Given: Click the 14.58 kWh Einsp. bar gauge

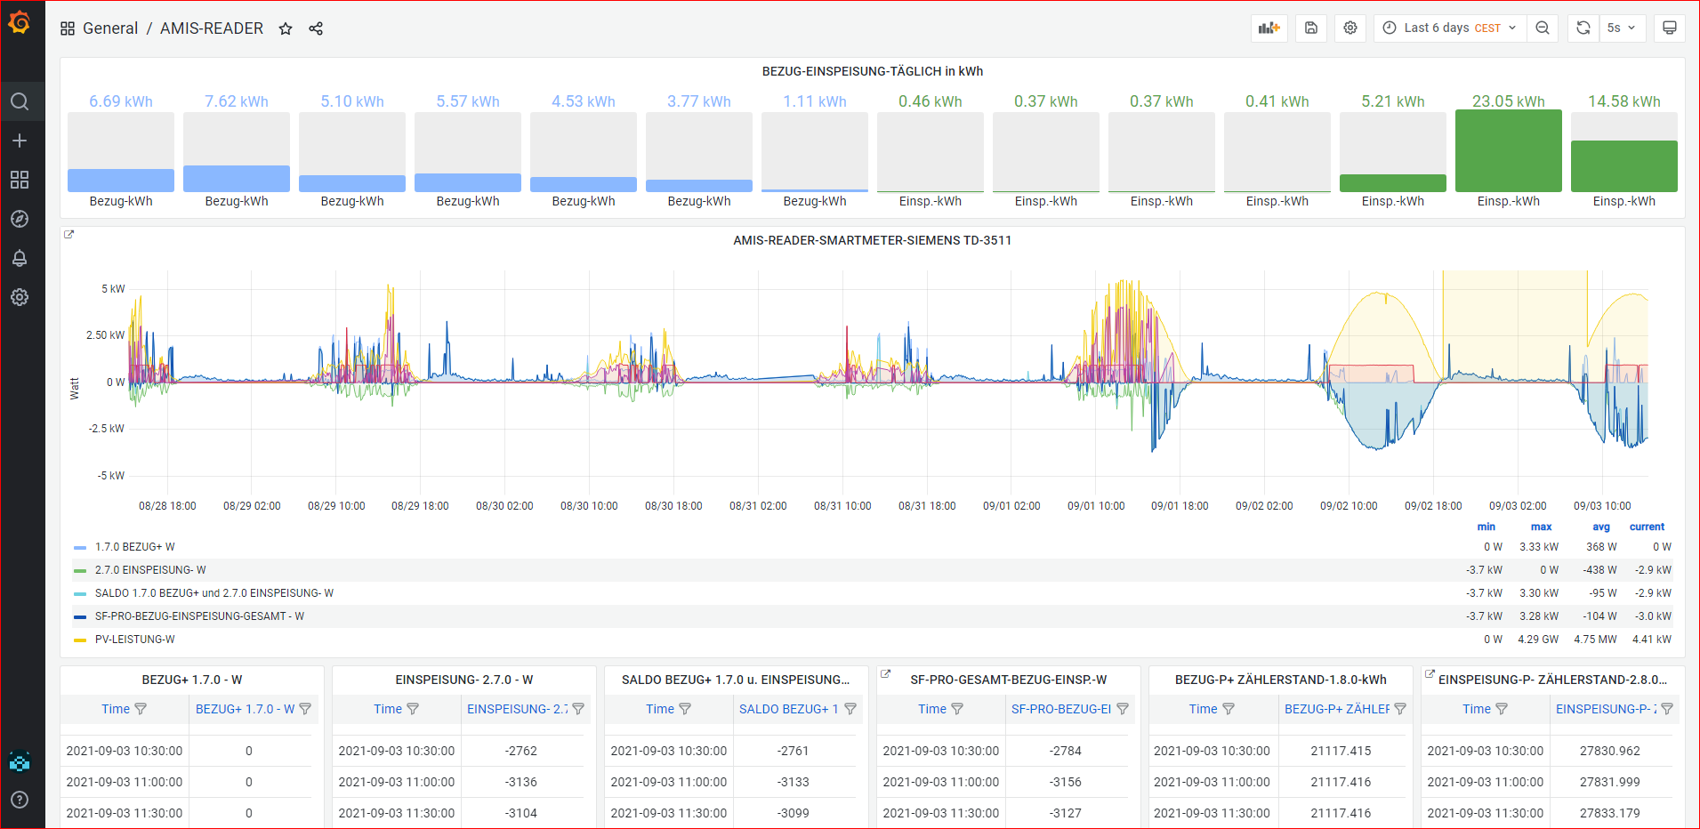Looking at the screenshot, I should [x=1624, y=150].
